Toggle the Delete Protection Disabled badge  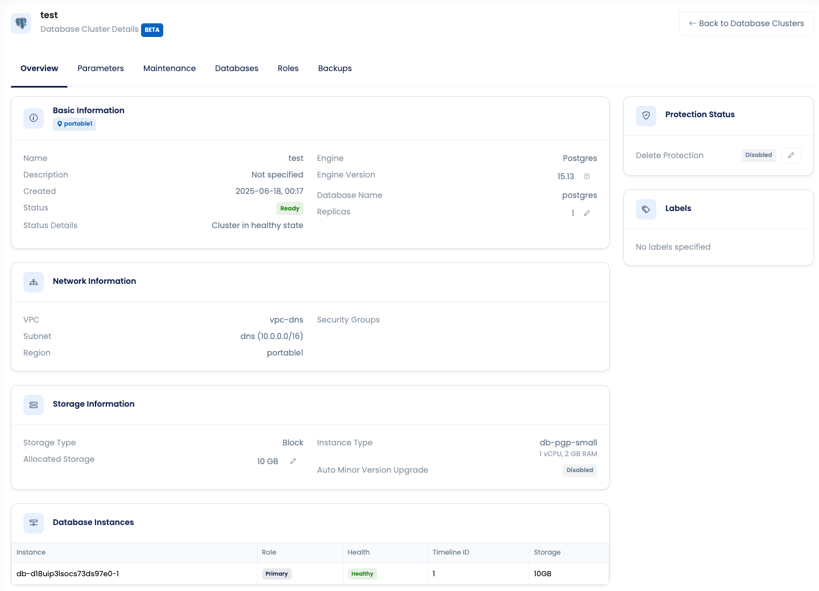[x=759, y=155]
